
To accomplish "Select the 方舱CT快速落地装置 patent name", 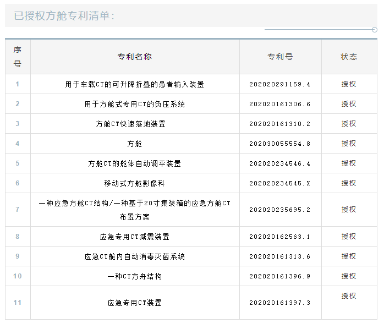I will 135,124.
